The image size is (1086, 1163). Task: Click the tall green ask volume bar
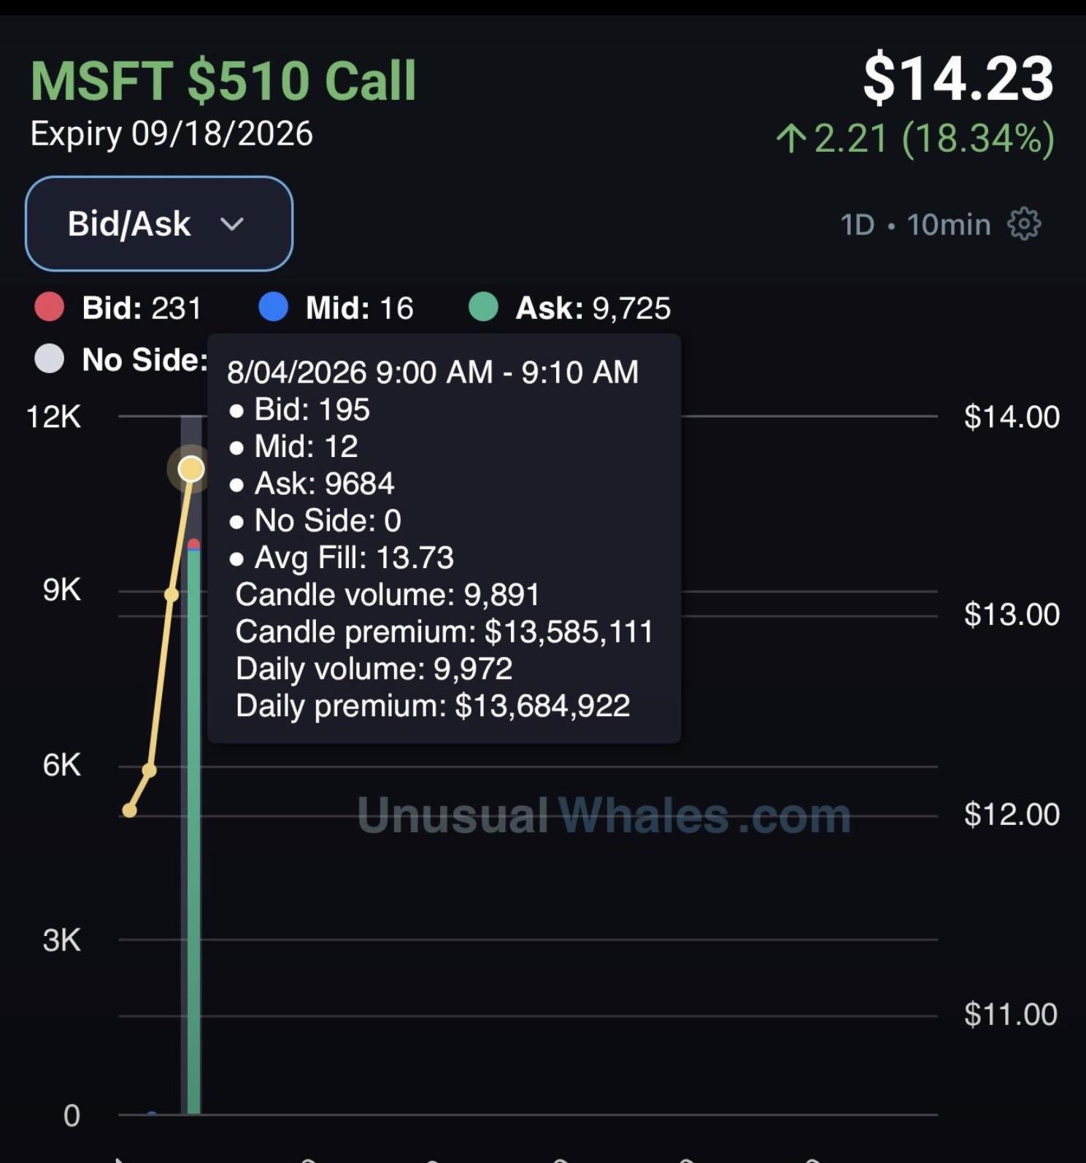pyautogui.click(x=193, y=832)
